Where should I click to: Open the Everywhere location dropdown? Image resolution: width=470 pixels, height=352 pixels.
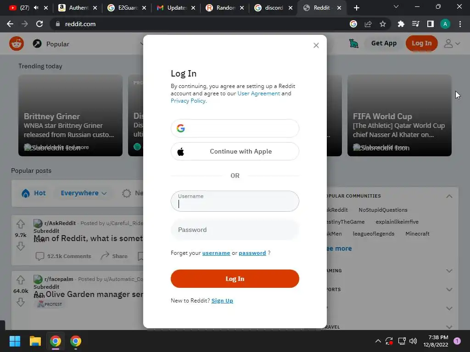coord(84,193)
